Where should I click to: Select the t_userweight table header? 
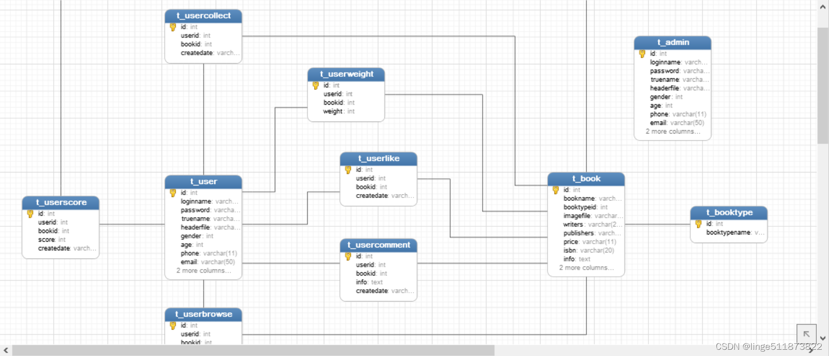(346, 74)
